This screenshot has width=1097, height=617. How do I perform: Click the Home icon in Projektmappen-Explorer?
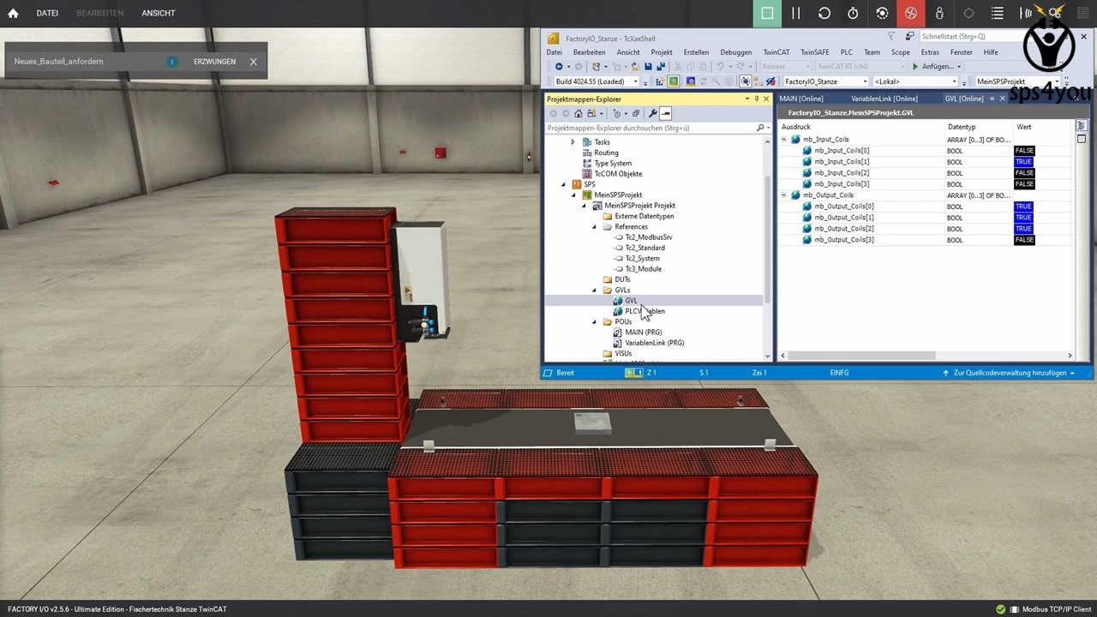coord(578,113)
